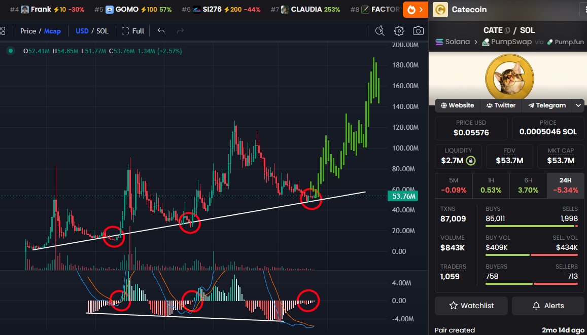Open the #6 SI276 trending token
This screenshot has height=335, width=587.
(x=221, y=9)
